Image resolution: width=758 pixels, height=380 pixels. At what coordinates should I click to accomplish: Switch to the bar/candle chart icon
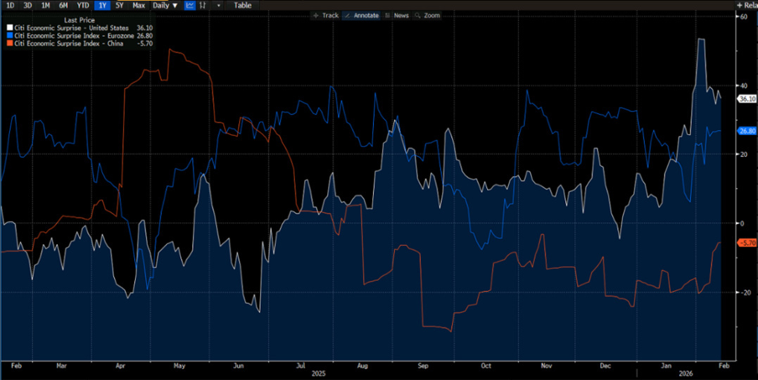tap(203, 6)
